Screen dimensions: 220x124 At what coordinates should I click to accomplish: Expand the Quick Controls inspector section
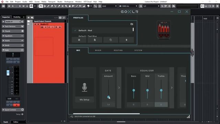(x=13, y=110)
